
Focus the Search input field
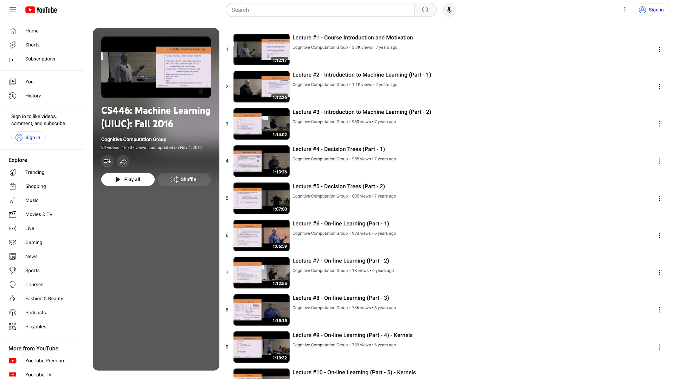click(320, 10)
